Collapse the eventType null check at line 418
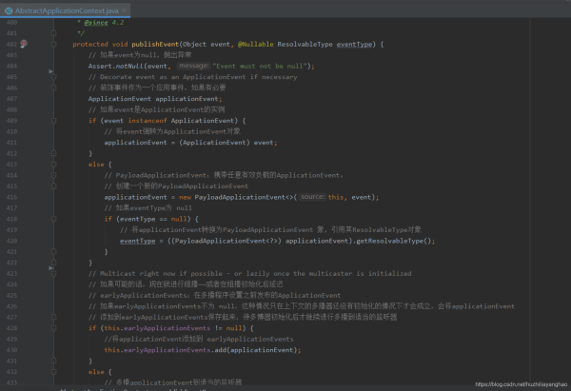The height and width of the screenshot is (391, 571). coord(55,219)
